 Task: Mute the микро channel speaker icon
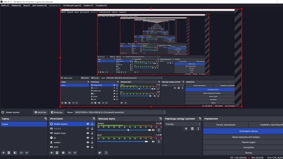153,130
